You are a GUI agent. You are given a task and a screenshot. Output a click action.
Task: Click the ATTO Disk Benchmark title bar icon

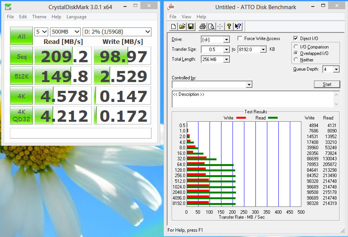click(x=171, y=7)
